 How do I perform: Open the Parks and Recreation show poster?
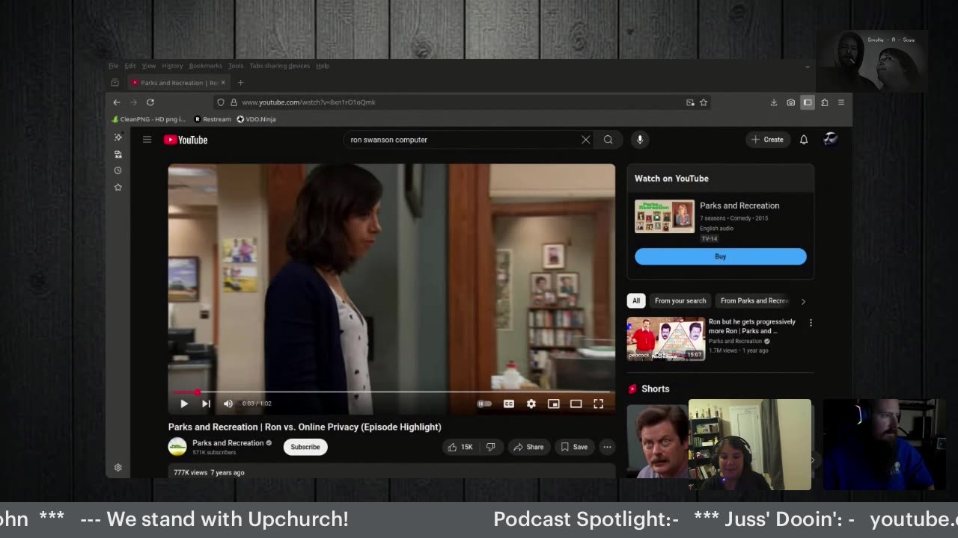coord(665,216)
